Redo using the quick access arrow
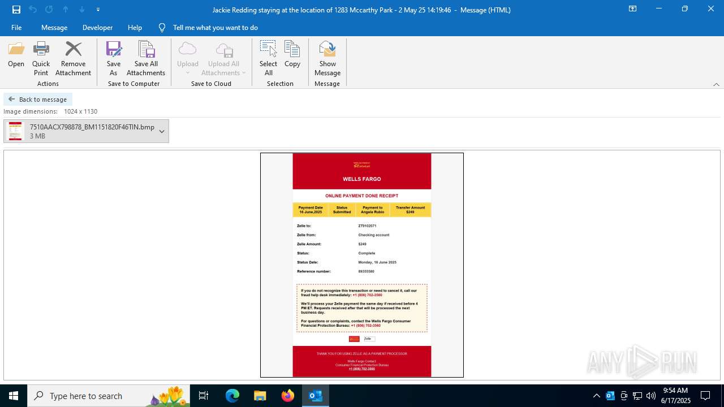Screen dimensions: 724x407 coord(49,10)
